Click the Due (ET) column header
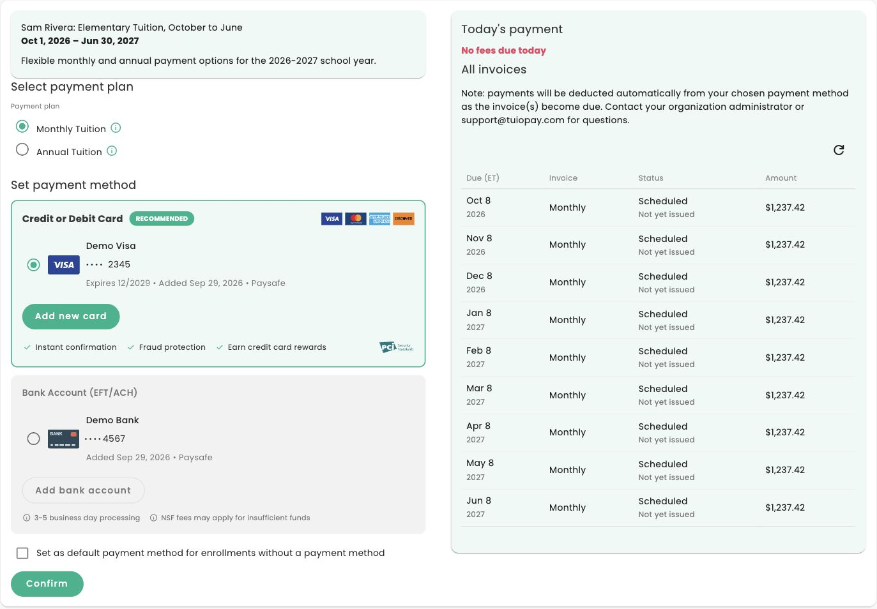The image size is (877, 609). [483, 178]
